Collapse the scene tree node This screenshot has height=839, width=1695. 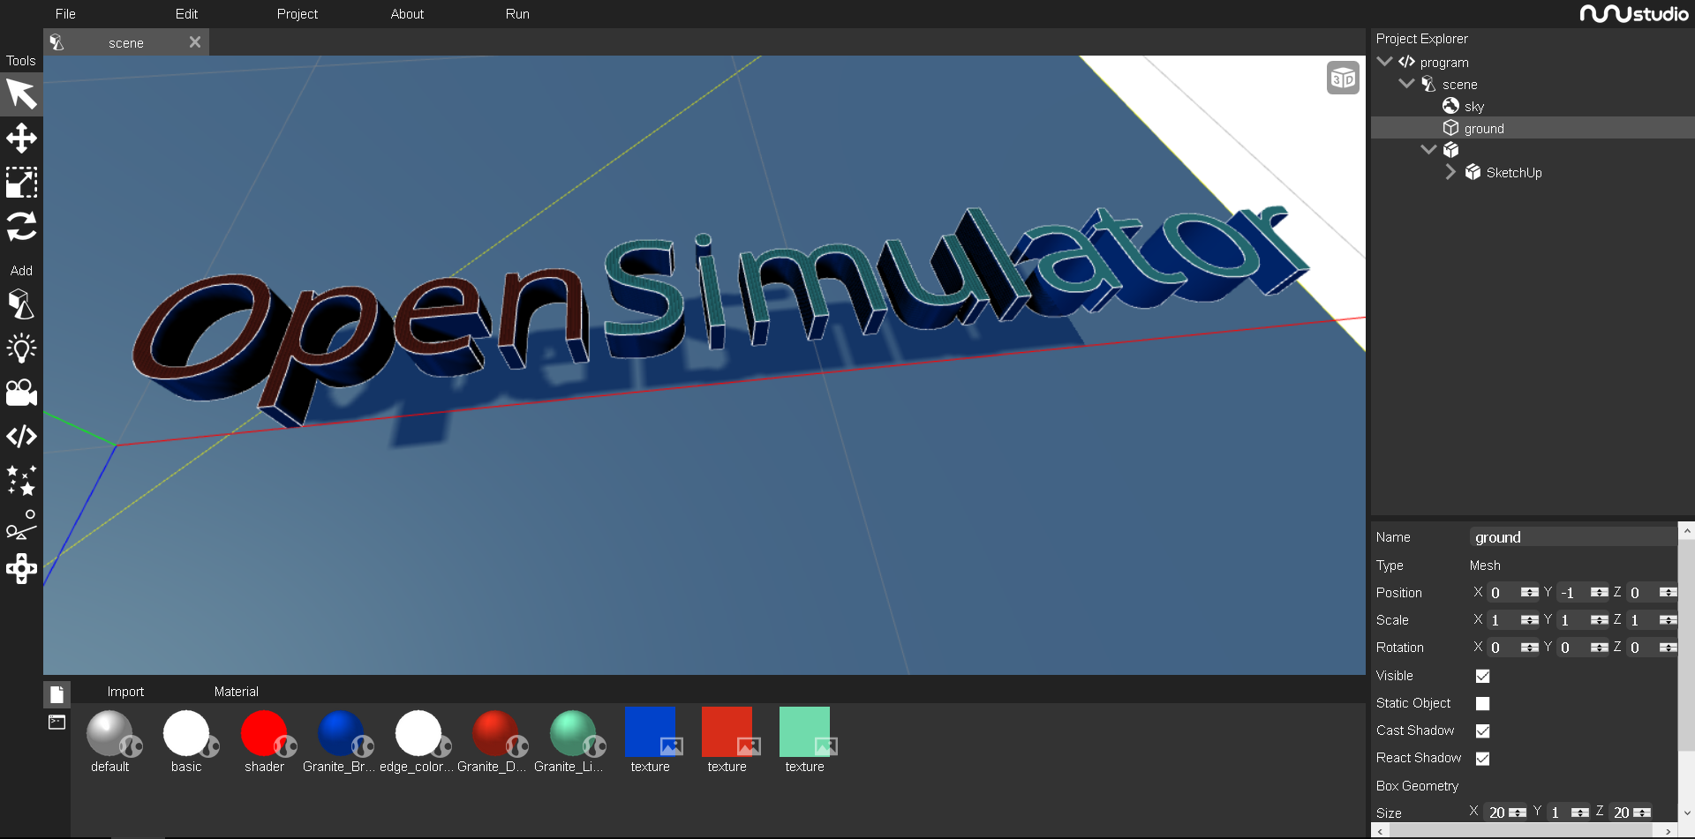coord(1406,84)
